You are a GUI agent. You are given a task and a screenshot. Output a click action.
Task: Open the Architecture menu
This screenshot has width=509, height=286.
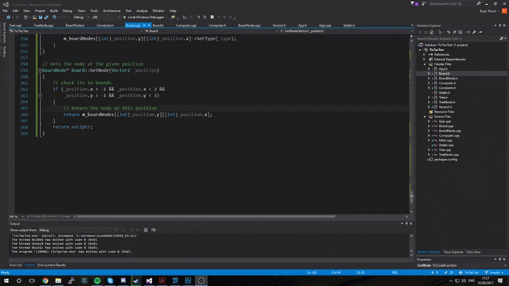click(111, 10)
